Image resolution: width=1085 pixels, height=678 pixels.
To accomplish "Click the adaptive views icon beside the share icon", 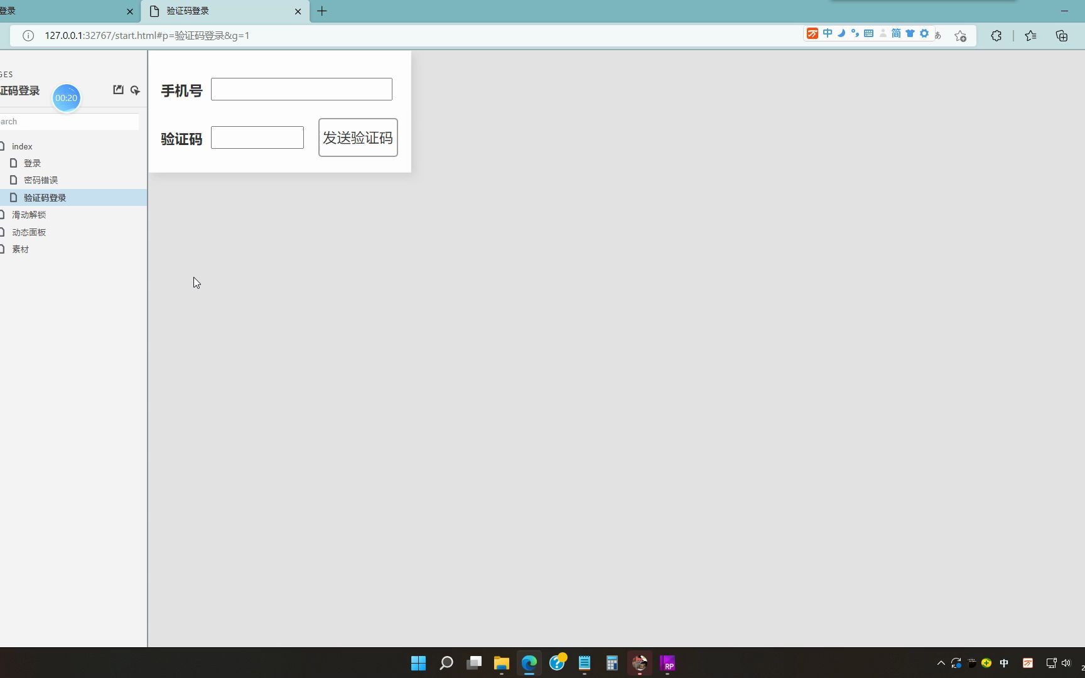I will [134, 90].
